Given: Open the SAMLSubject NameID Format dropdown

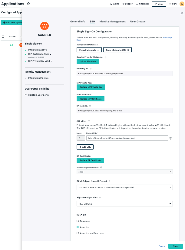Looking at the screenshot, I should pos(124,187).
